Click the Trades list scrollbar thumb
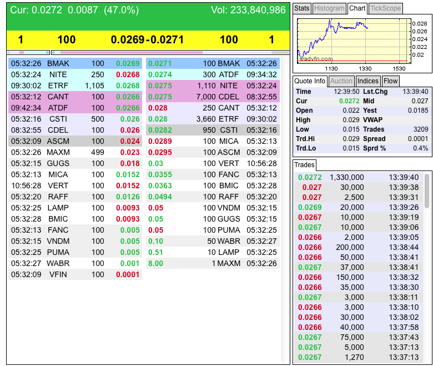433x366 pixels. coord(427,190)
